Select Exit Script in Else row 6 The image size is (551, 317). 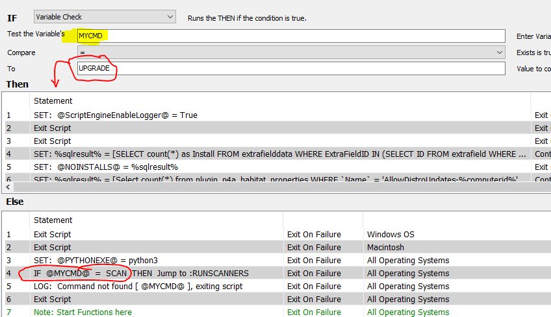[53, 299]
